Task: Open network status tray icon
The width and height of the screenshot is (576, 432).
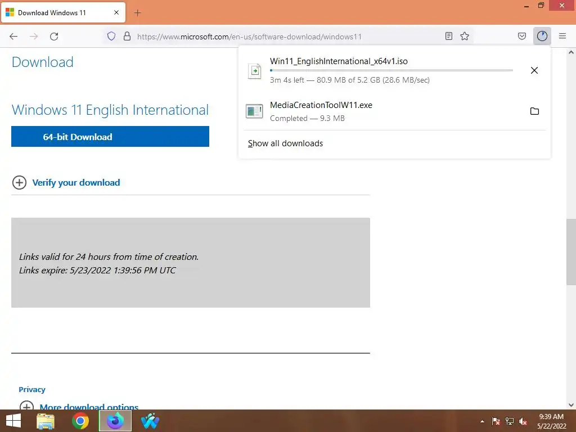Action: 510,421
